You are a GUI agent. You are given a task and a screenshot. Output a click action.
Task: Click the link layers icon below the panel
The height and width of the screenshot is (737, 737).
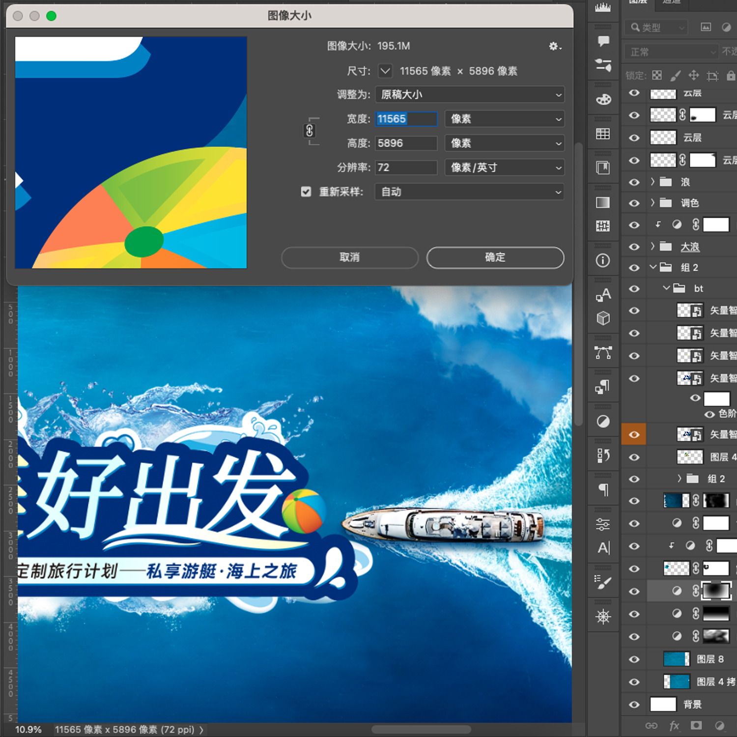[x=652, y=725]
